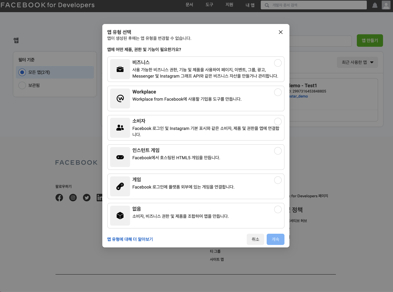Image resolution: width=393 pixels, height=292 pixels.
Task: Click the gamepad icon for 인스턴트 게임
Action: [120, 157]
